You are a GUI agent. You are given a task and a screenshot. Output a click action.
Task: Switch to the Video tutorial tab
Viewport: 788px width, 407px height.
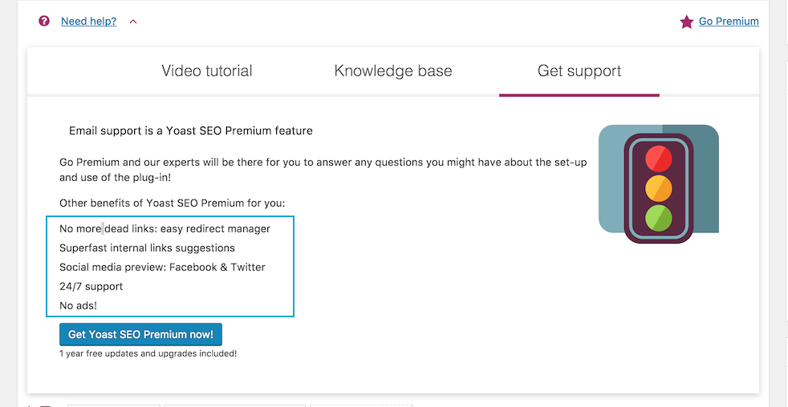coord(207,71)
